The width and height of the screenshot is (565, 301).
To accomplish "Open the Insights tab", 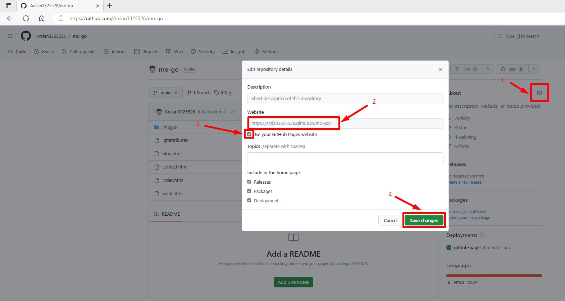I will (234, 52).
